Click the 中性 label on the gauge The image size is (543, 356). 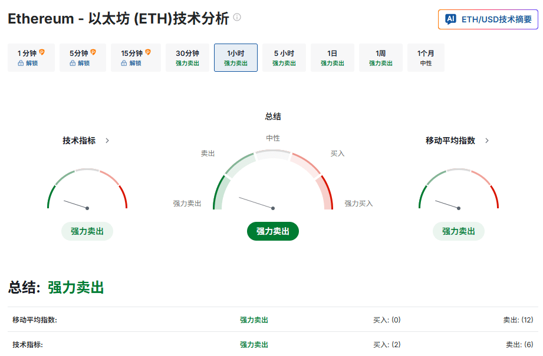[273, 138]
